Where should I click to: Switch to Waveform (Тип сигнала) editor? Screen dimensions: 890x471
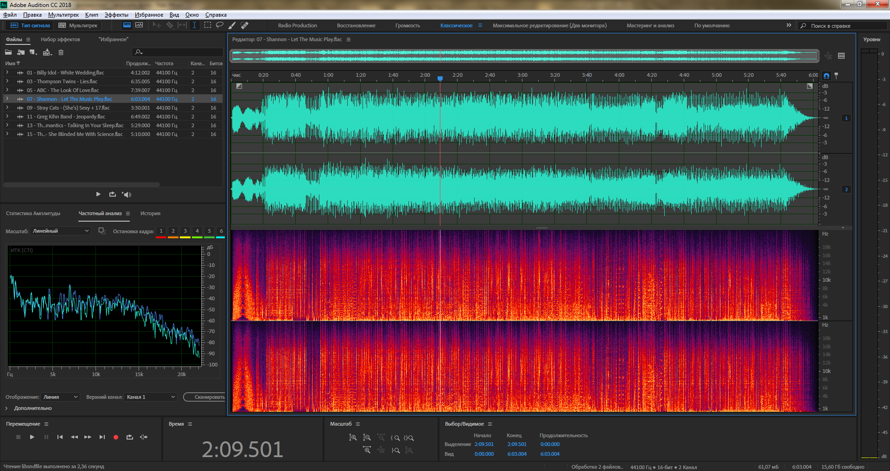point(30,25)
